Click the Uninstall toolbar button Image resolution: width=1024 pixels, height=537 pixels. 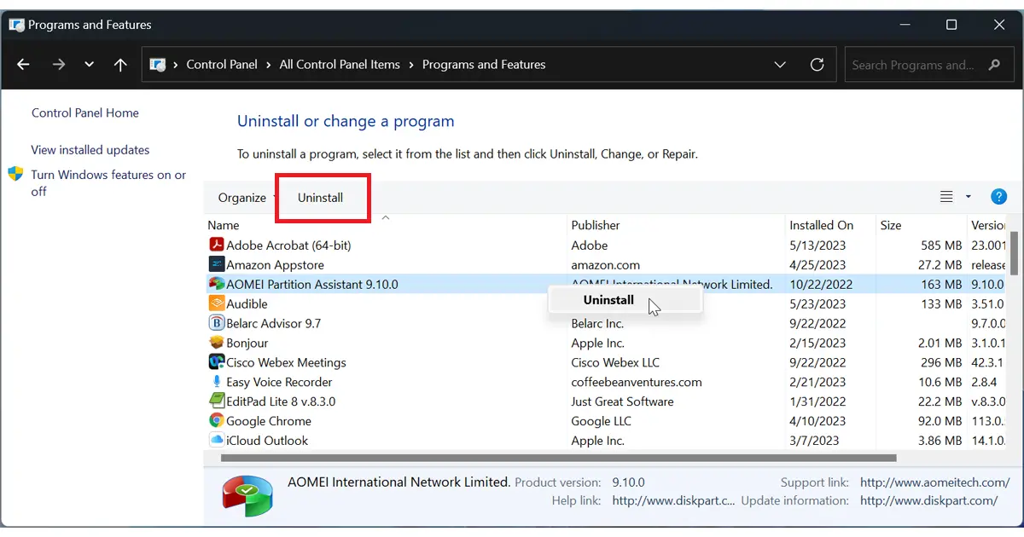[x=321, y=197]
